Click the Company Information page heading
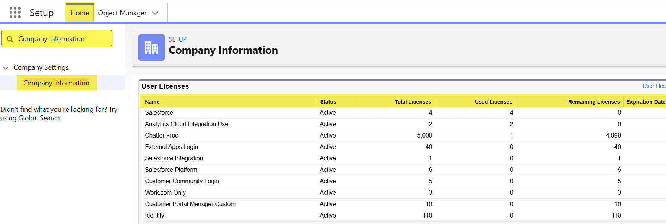The width and height of the screenshot is (666, 224). click(x=223, y=50)
